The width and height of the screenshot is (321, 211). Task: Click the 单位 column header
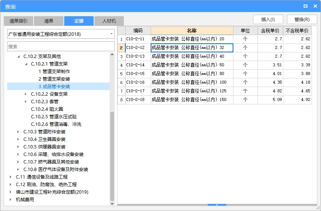pyautogui.click(x=245, y=31)
